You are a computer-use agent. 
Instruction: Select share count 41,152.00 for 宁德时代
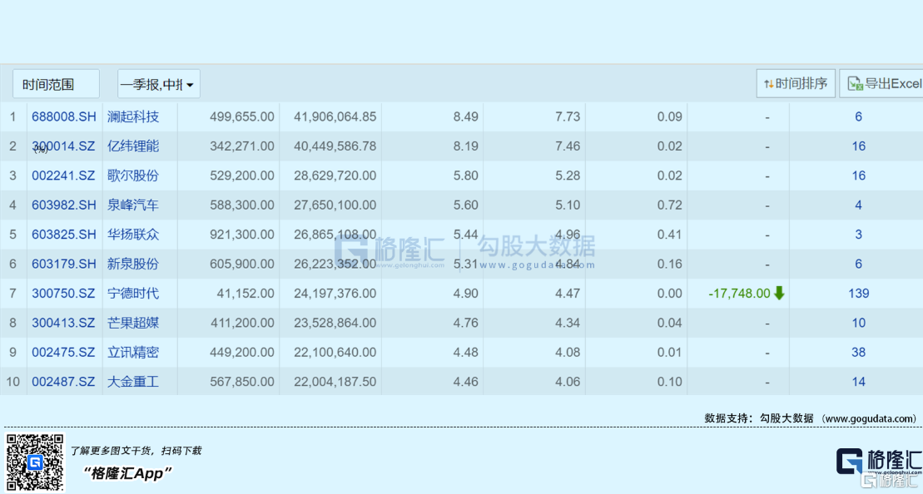(246, 293)
